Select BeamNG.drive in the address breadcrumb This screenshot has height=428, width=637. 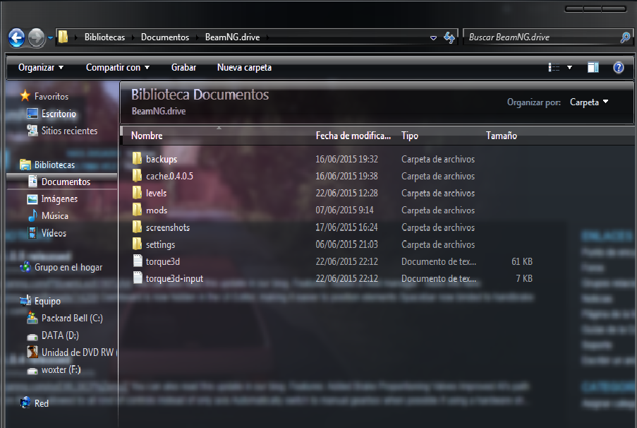tap(232, 37)
